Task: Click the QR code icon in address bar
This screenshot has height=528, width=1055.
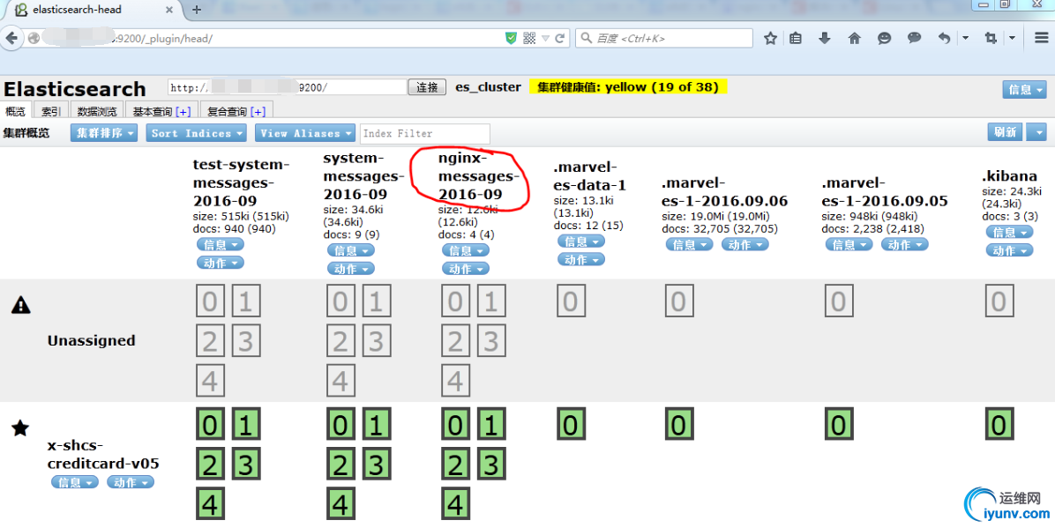Action: tap(529, 38)
